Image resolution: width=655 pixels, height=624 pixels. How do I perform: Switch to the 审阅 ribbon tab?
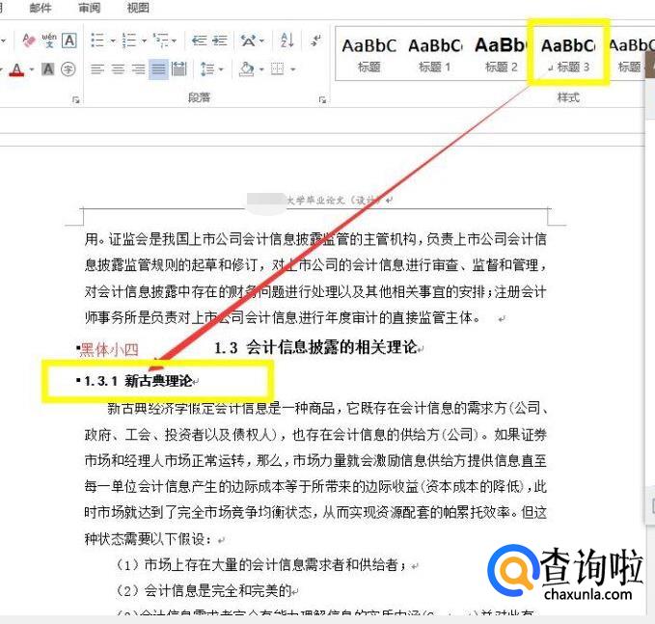pos(90,8)
